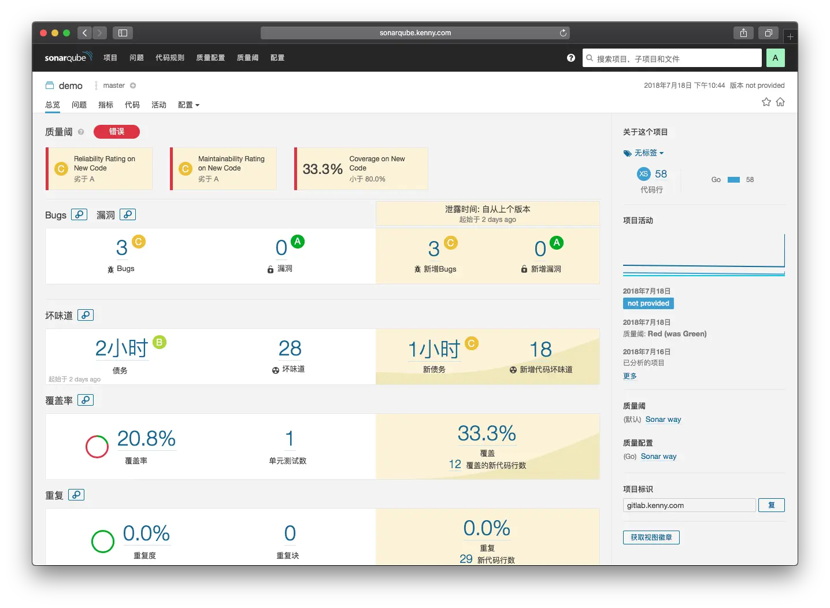Click the vulnerabilities A rating badge
830x608 pixels.
point(298,242)
